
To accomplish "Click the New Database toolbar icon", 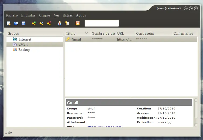I will 9,23.
